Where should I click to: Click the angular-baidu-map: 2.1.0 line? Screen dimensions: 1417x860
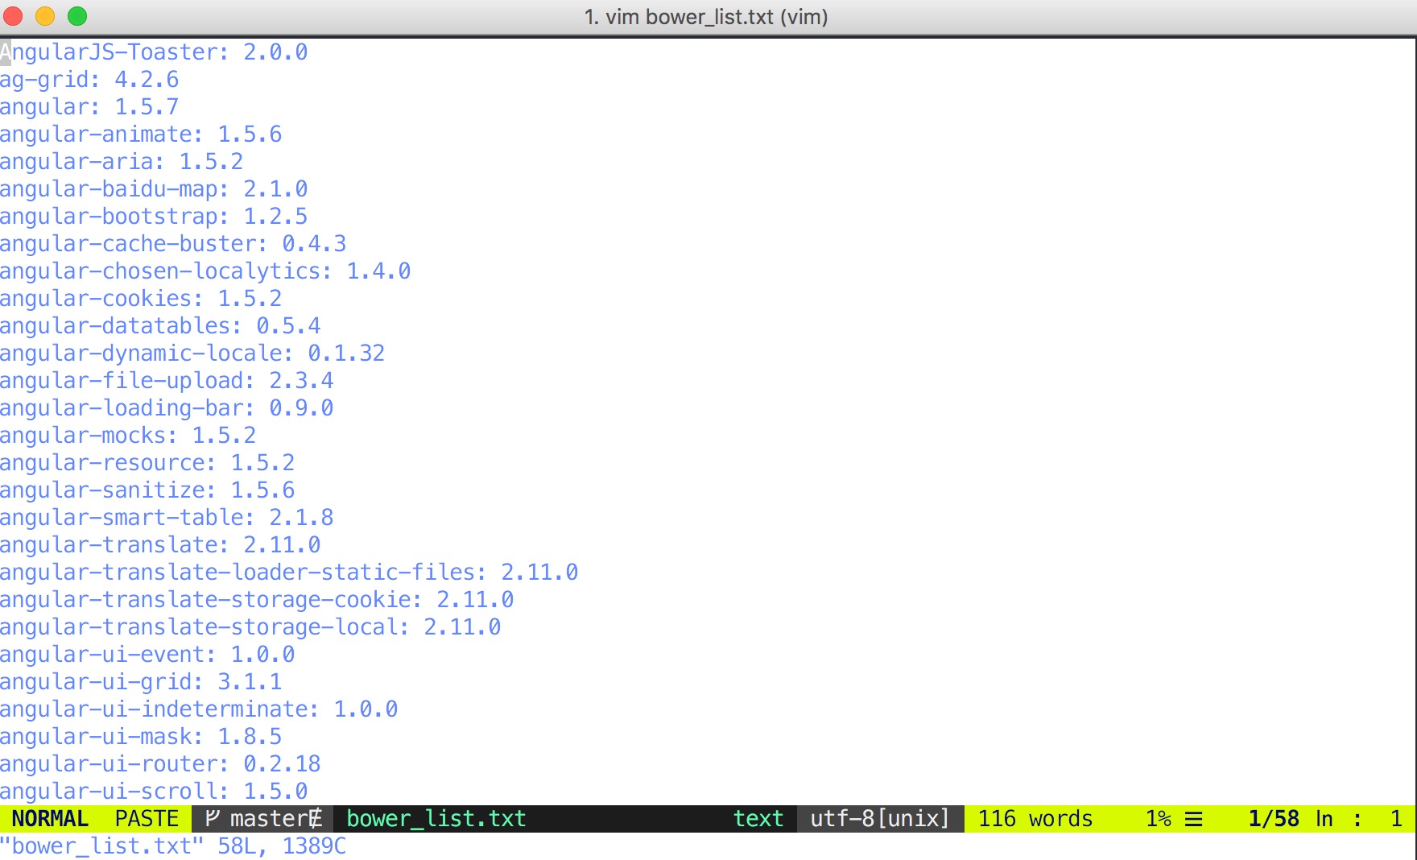[x=154, y=188]
